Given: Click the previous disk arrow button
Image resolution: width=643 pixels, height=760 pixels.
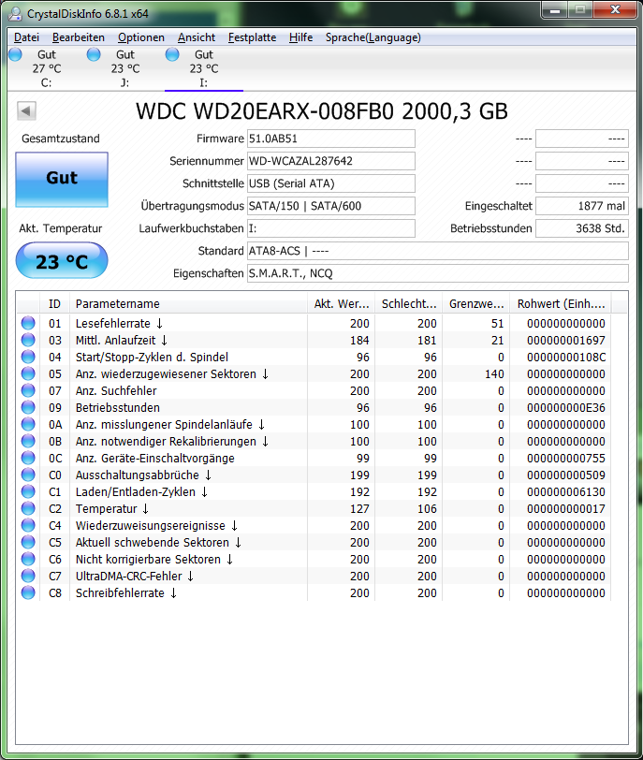Looking at the screenshot, I should (26, 111).
